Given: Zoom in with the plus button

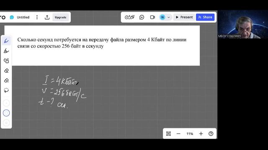Looking at the screenshot, I should (x=201, y=134).
